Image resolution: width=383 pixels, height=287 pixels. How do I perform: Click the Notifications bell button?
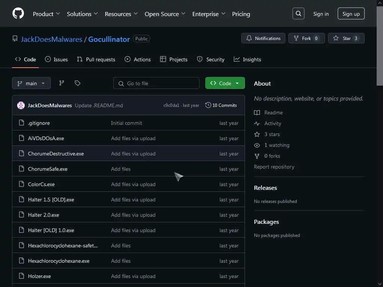tap(263, 38)
